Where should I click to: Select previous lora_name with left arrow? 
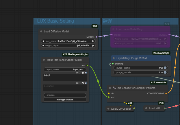(116, 39)
